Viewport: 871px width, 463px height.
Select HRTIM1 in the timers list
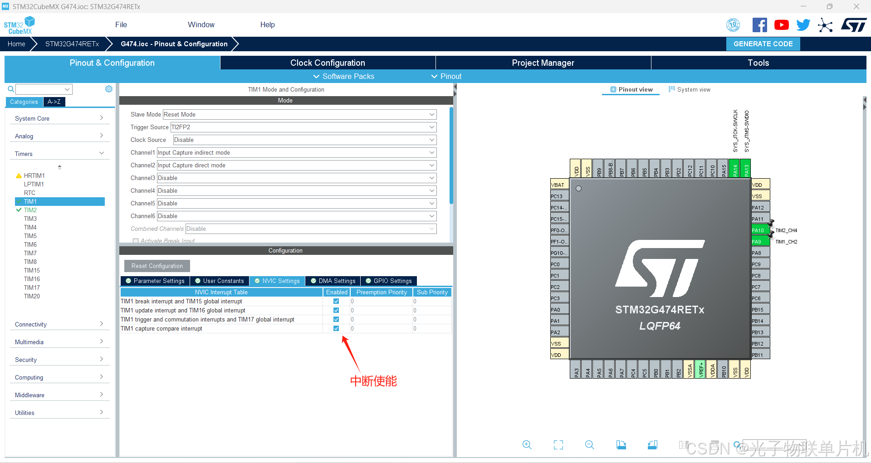pos(34,175)
